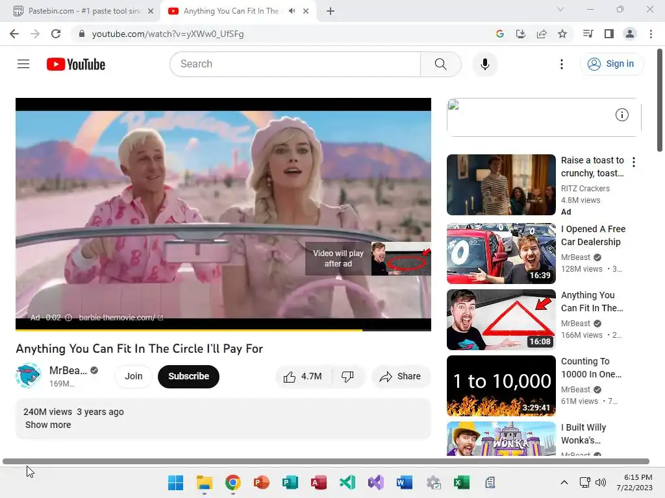Image resolution: width=665 pixels, height=498 pixels.
Task: Open Chrome's three-dot menu
Action: coord(651,34)
